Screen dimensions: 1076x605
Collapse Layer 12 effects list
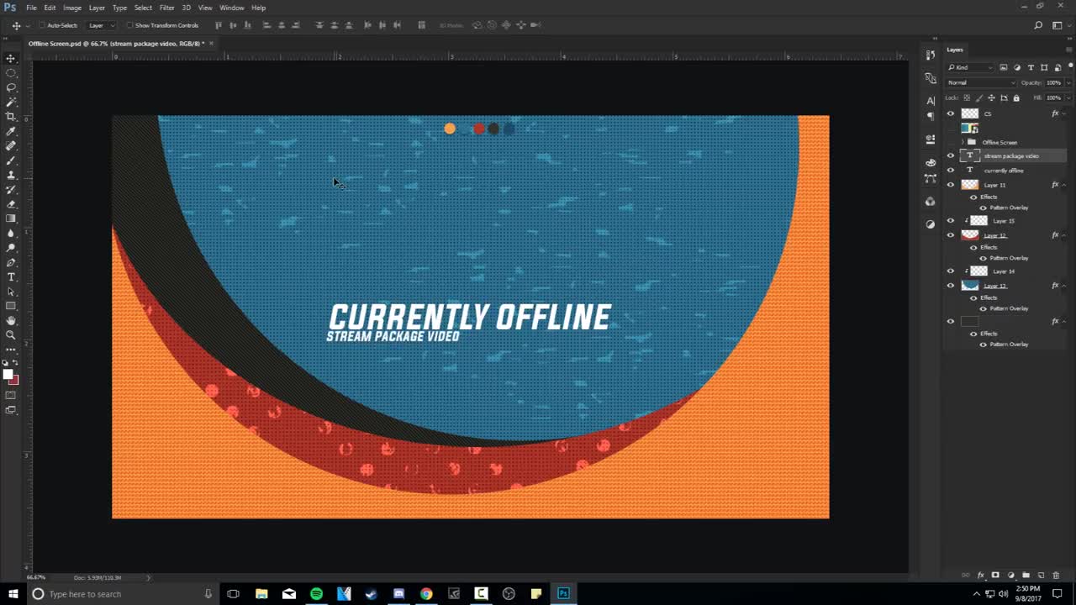point(1064,235)
